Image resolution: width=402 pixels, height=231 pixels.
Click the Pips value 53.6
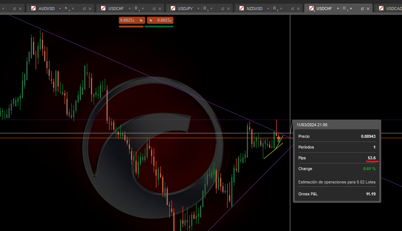pos(372,158)
